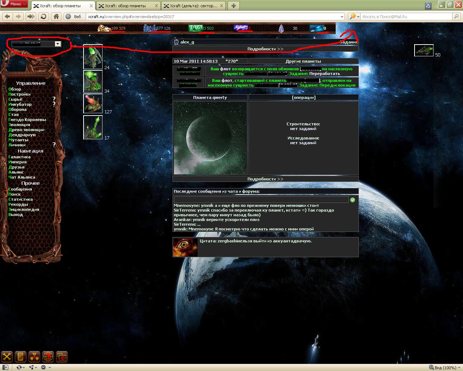Viewport: 463px width, 371px height.
Task: Open the Opera Меню button
Action: click(x=14, y=4)
